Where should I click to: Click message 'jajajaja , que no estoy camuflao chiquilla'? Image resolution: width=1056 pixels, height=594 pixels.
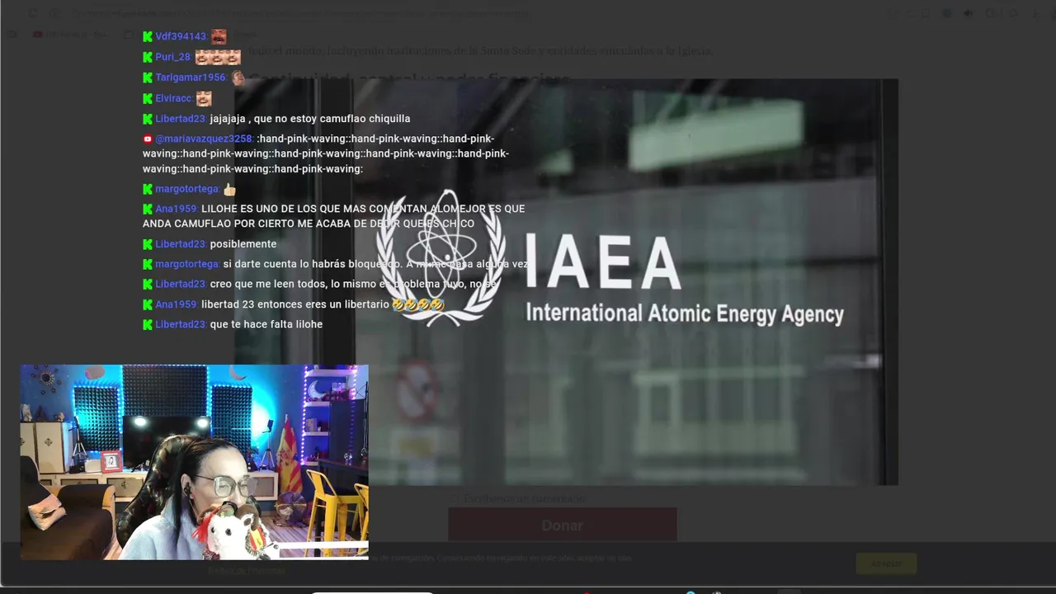pyautogui.click(x=310, y=119)
